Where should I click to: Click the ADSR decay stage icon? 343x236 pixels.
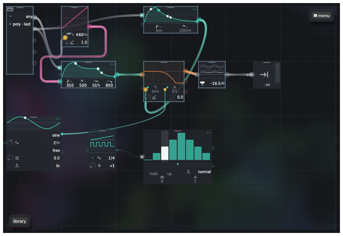click(82, 81)
